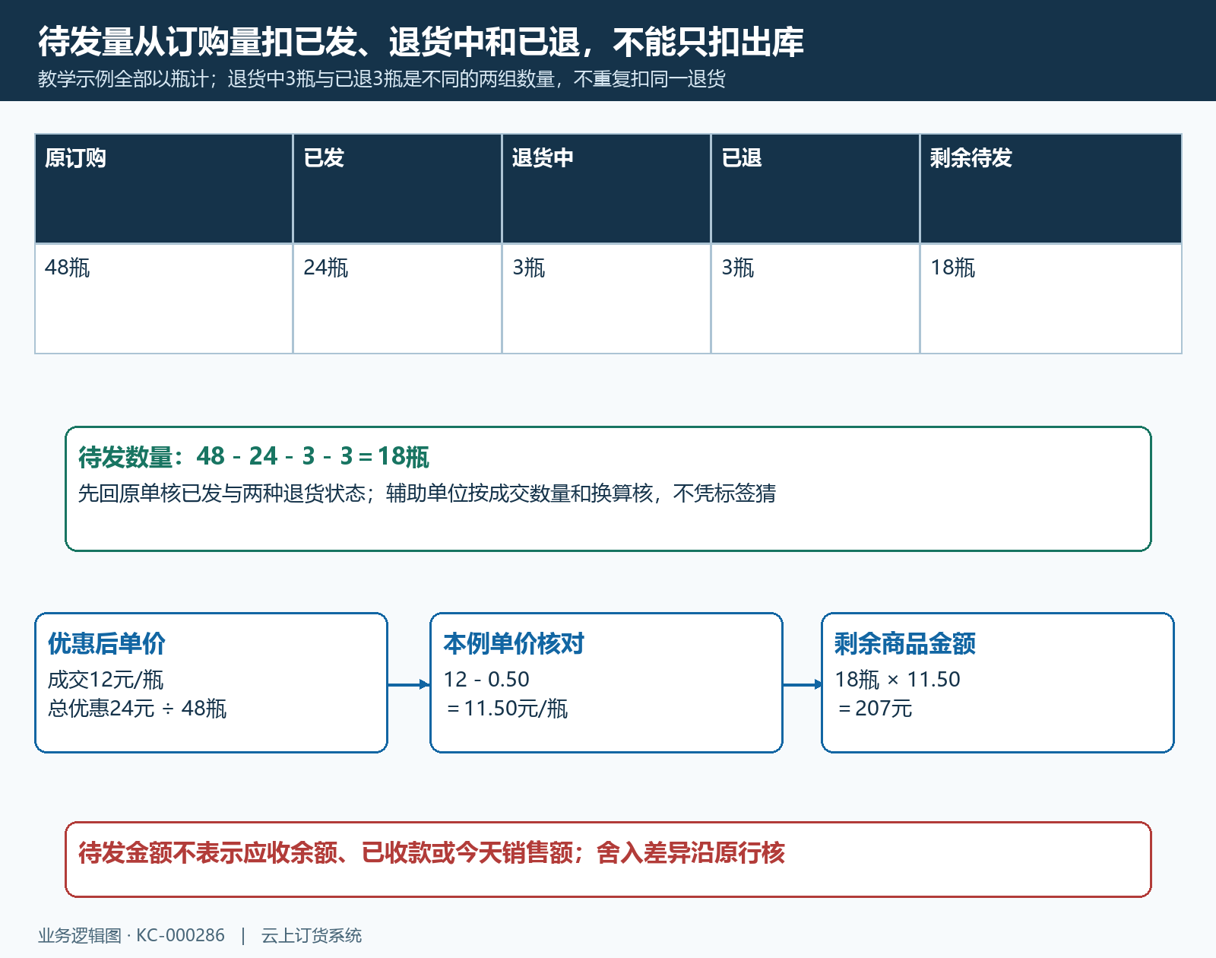Select the 3瓶 cell under 已退
Screen dimensions: 1216x958
pos(815,298)
